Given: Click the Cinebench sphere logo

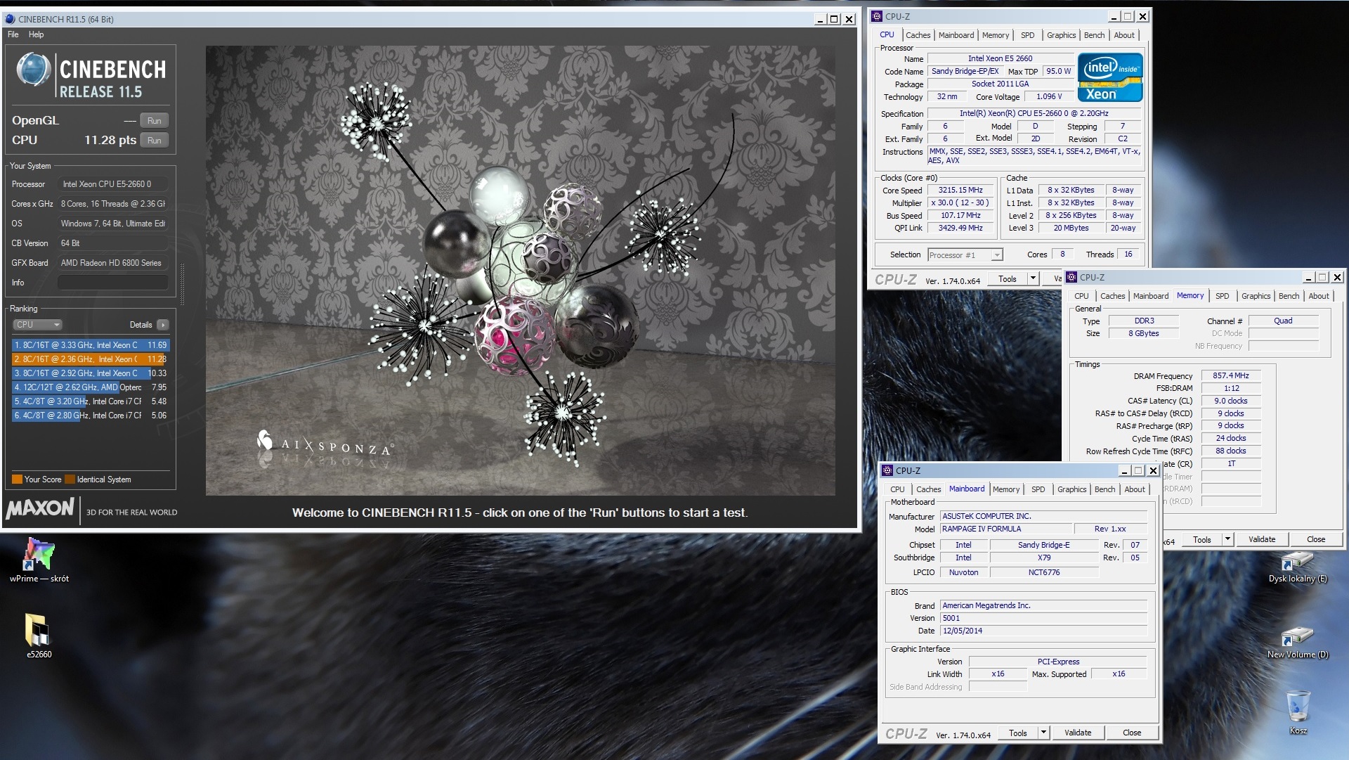Looking at the screenshot, I should [33, 70].
